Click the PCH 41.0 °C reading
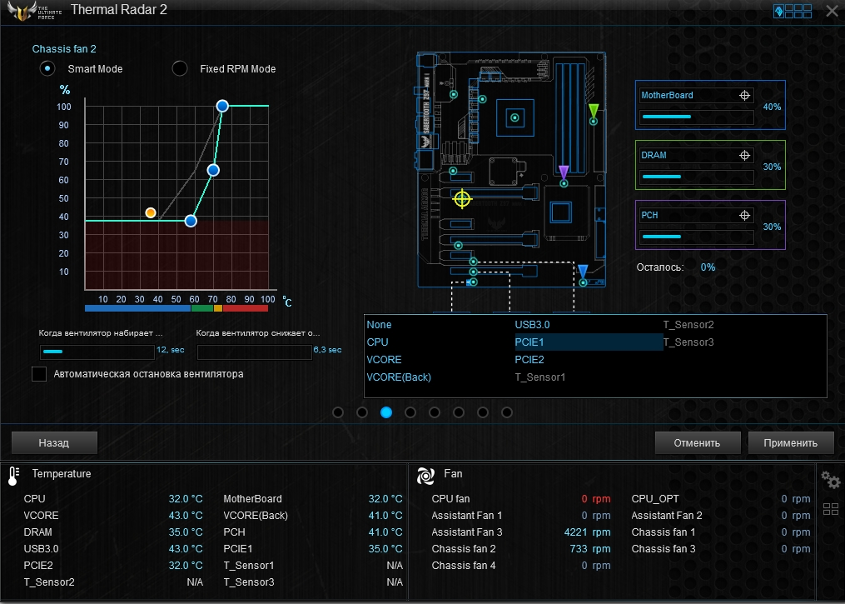This screenshot has width=845, height=604. coord(385,532)
